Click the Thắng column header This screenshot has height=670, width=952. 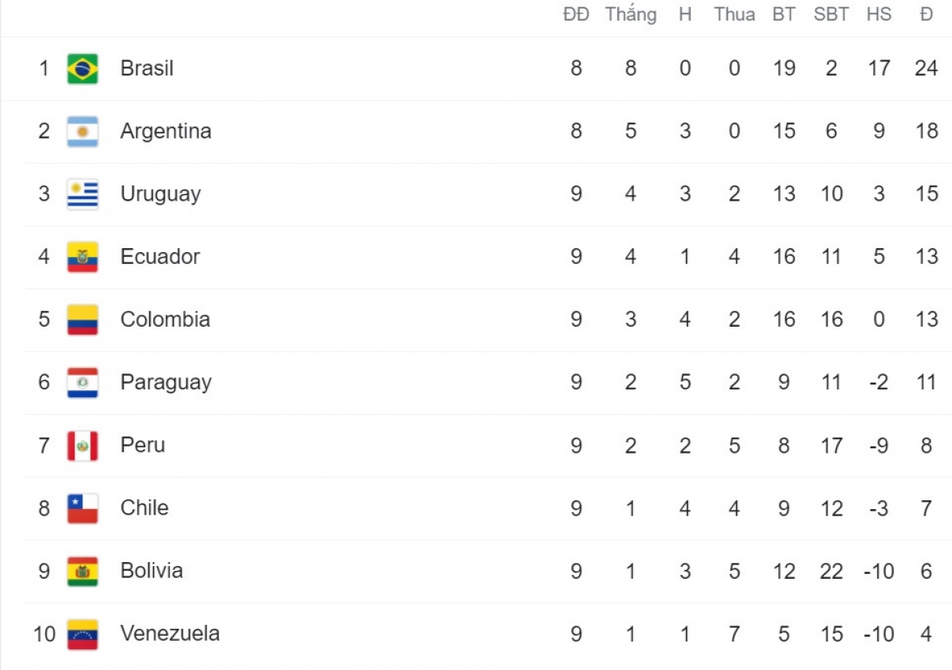point(631,14)
